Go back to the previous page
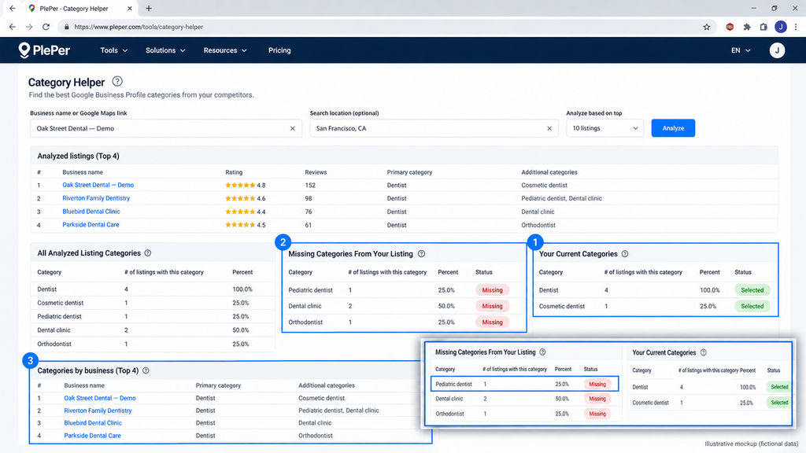 [x=13, y=27]
